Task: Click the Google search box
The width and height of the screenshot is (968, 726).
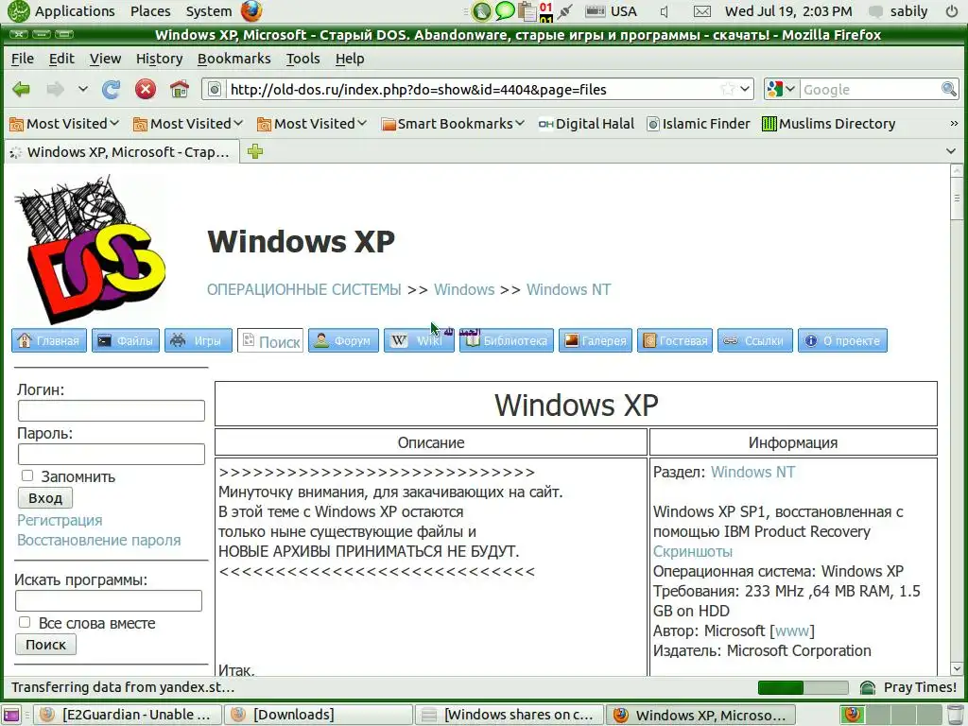Action: point(870,90)
